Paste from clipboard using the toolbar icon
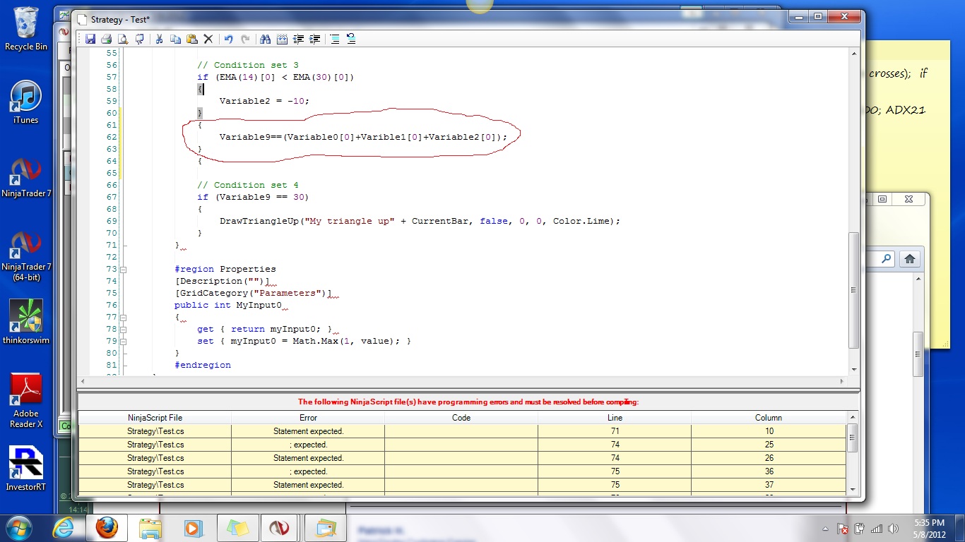 click(x=191, y=40)
